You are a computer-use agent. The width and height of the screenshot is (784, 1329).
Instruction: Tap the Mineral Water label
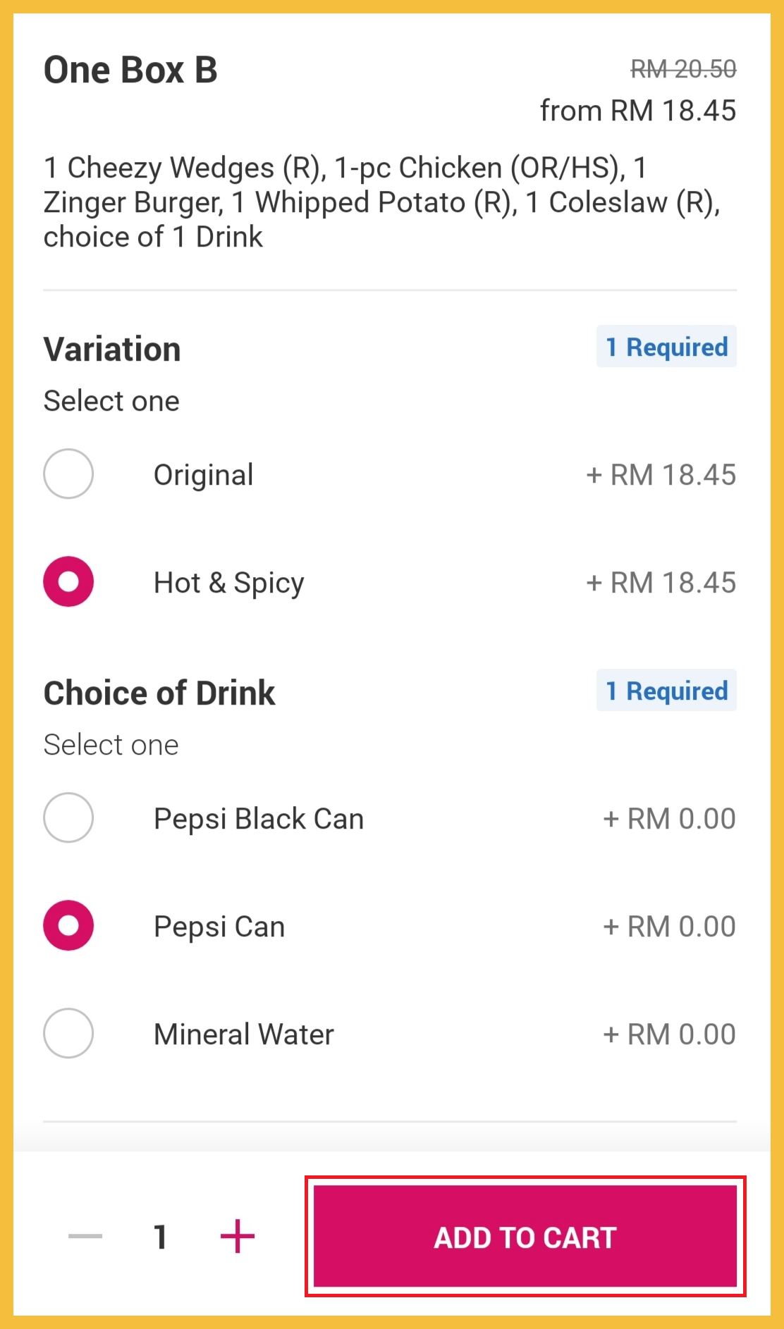(244, 1034)
